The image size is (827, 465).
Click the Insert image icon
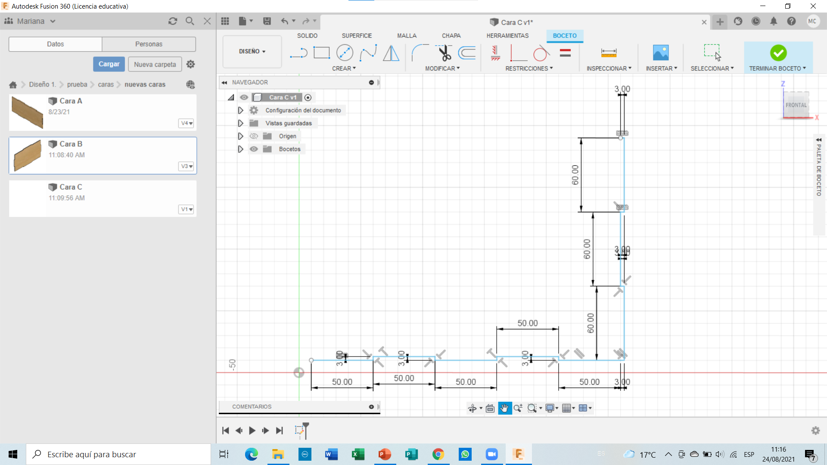click(661, 53)
